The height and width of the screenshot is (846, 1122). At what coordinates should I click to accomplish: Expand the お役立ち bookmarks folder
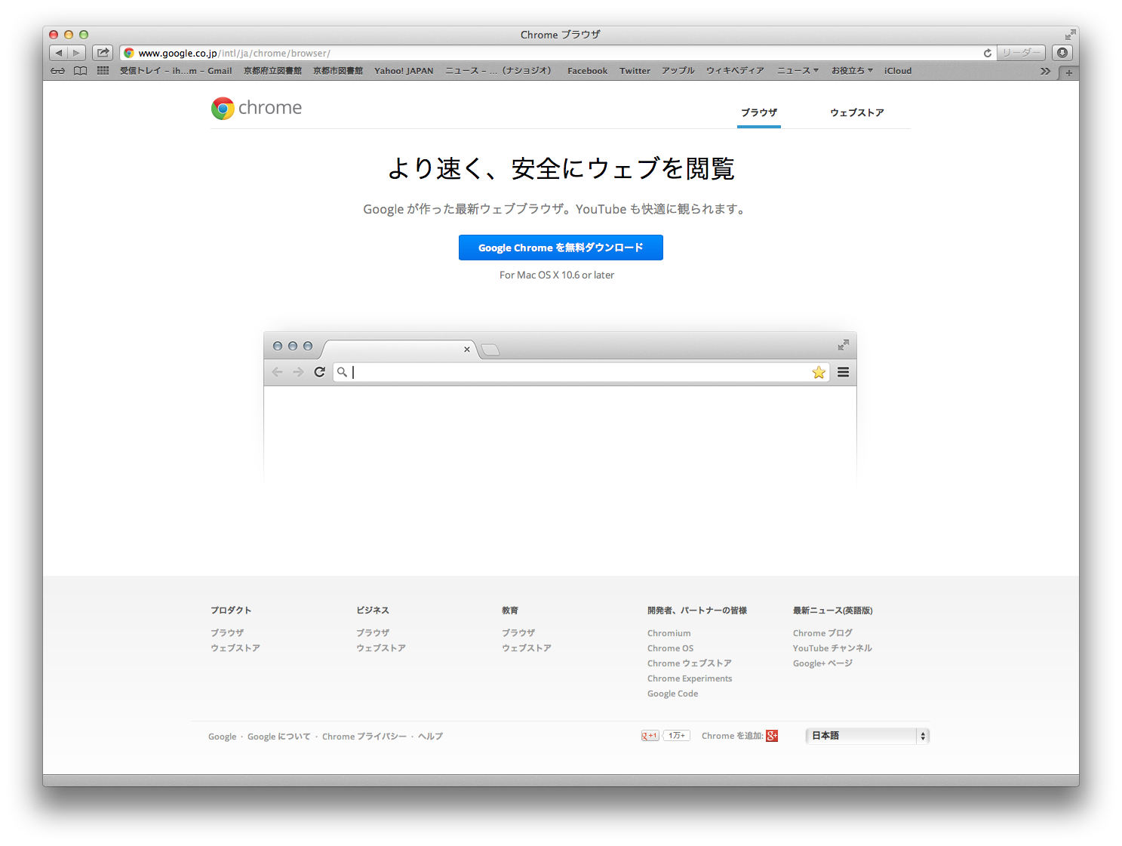click(852, 71)
